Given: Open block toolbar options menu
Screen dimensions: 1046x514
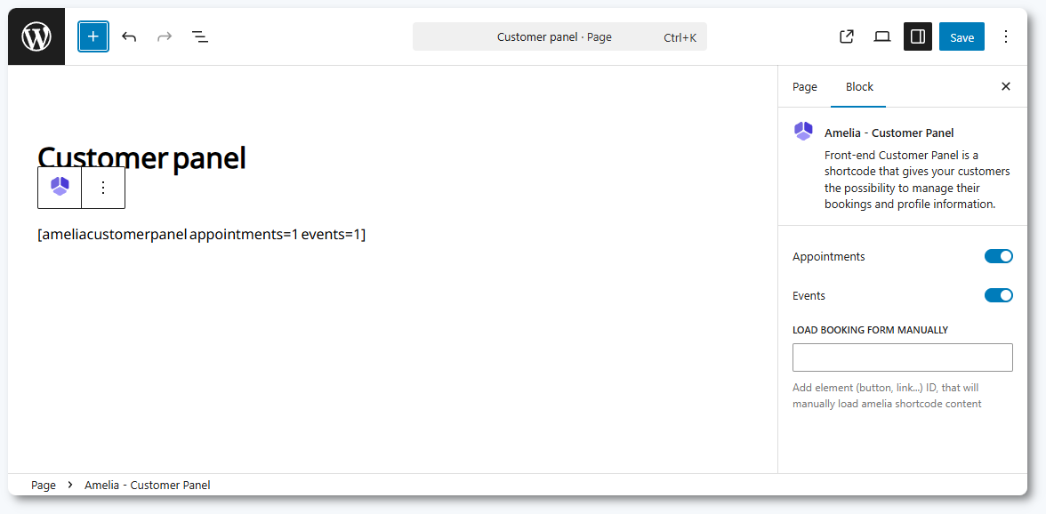Looking at the screenshot, I should 103,188.
